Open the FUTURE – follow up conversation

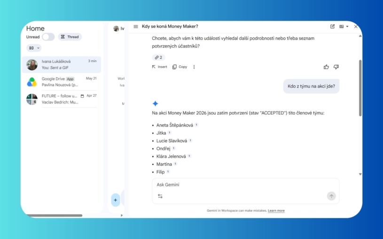click(x=62, y=99)
